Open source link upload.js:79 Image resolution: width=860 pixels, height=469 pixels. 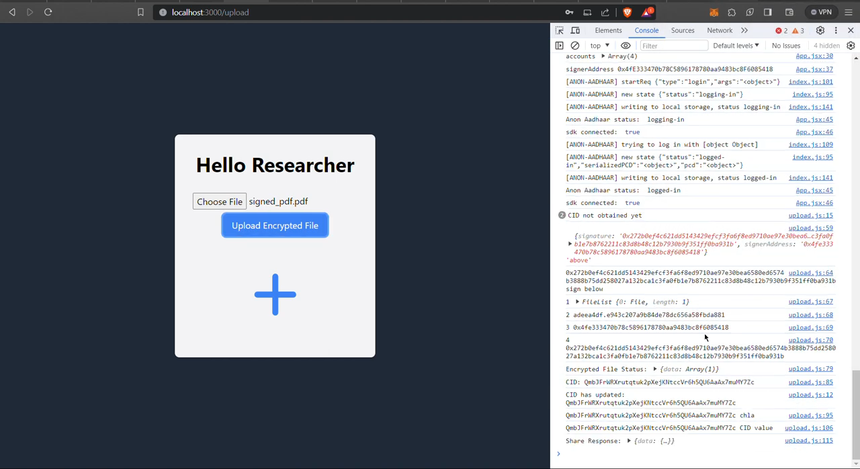tap(810, 369)
